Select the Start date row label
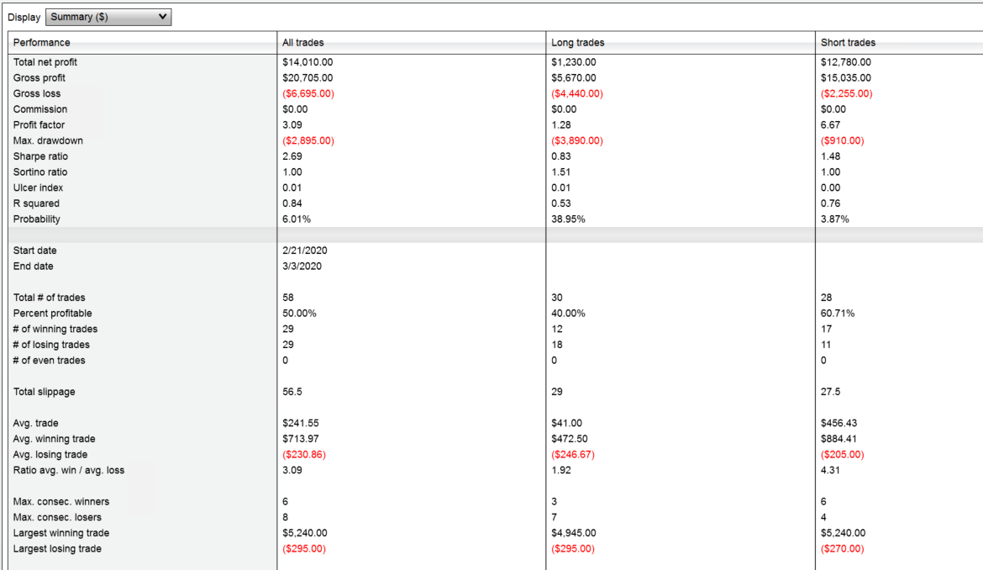 click(x=34, y=251)
